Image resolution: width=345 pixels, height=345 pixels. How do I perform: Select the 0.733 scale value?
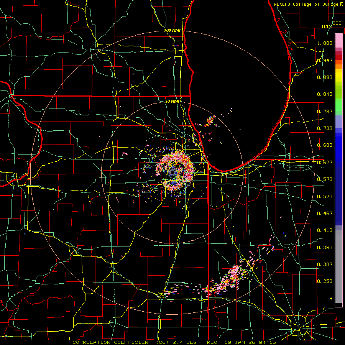[325, 128]
